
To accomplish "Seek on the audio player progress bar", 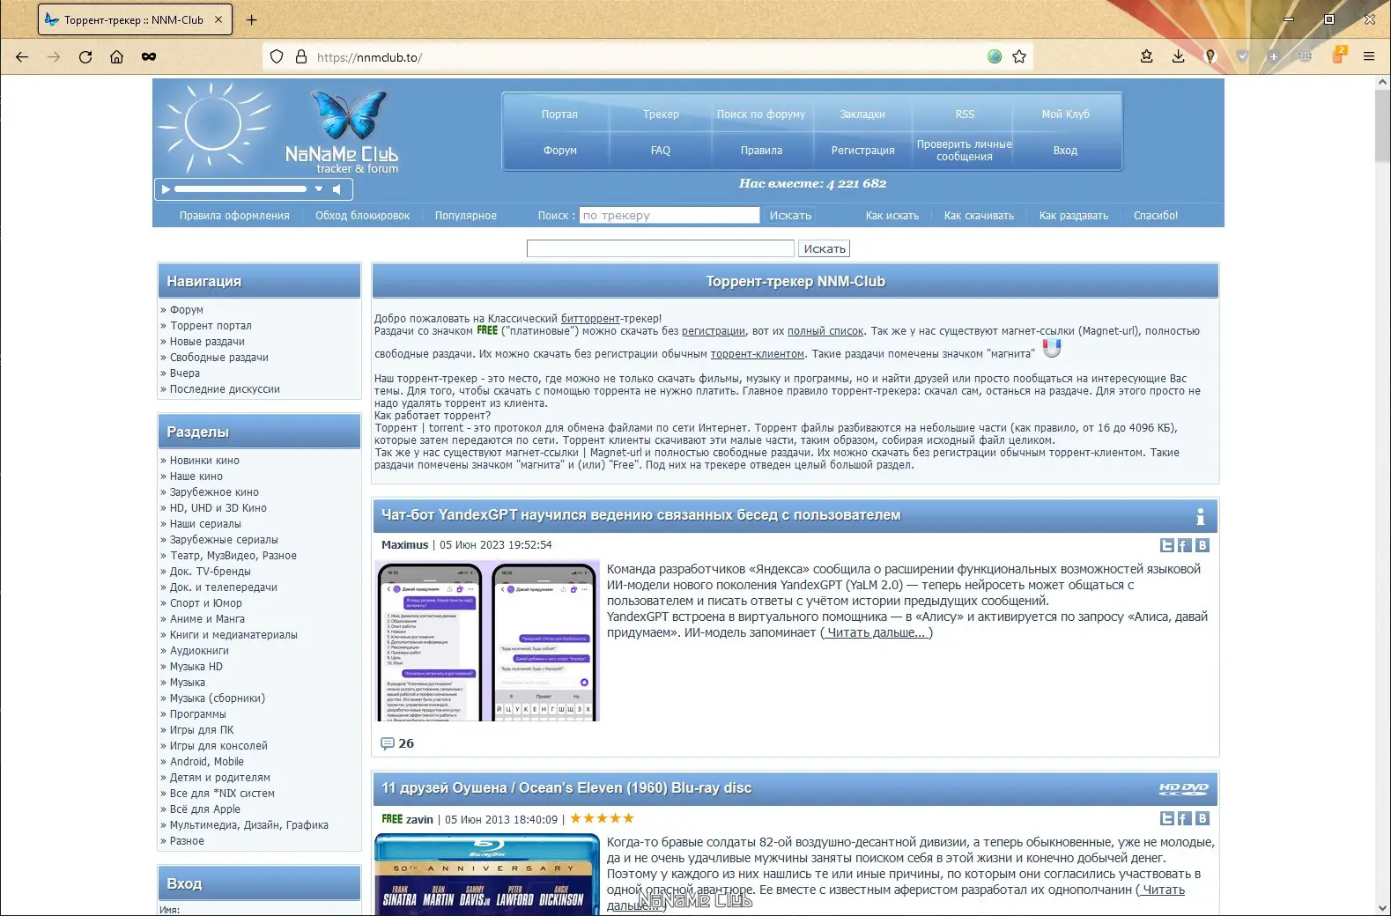I will tap(240, 188).
